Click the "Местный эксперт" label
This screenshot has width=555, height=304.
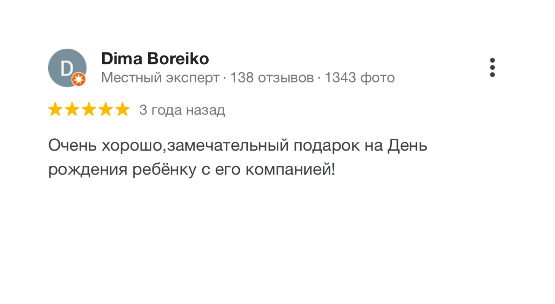160,78
